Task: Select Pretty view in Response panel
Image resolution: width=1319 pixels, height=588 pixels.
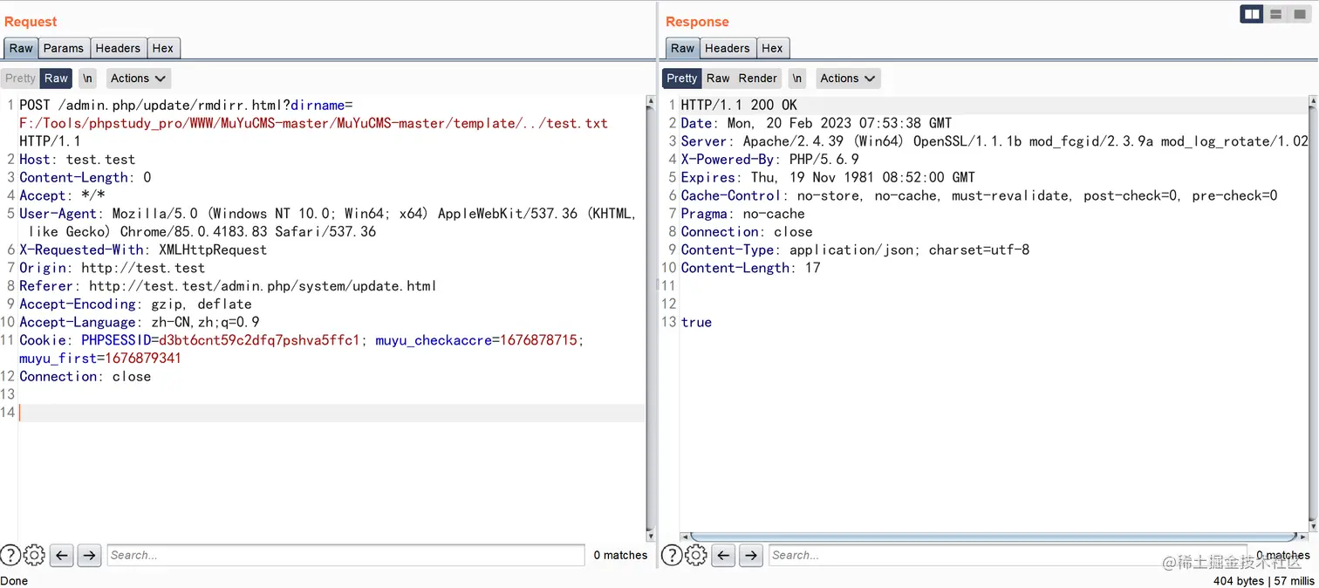Action: click(681, 78)
